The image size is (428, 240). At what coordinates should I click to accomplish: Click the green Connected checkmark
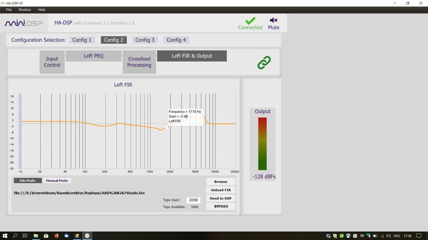tap(250, 21)
